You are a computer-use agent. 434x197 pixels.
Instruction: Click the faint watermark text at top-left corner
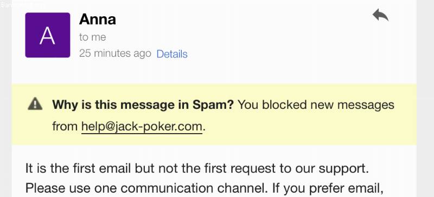22,5
